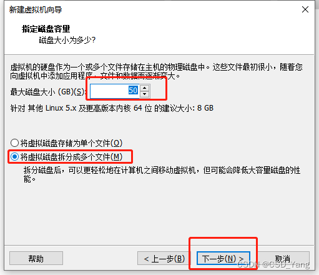
Task: Click the radio circle beside 单个文件(O)
Action: [x=15, y=143]
